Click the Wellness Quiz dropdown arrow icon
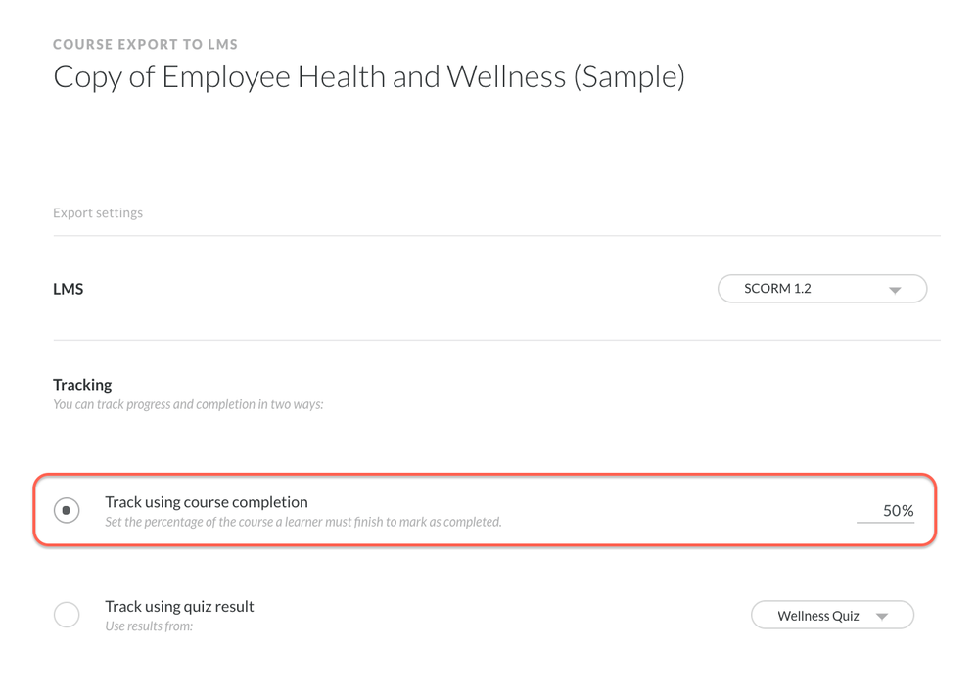977x696 pixels. [882, 617]
